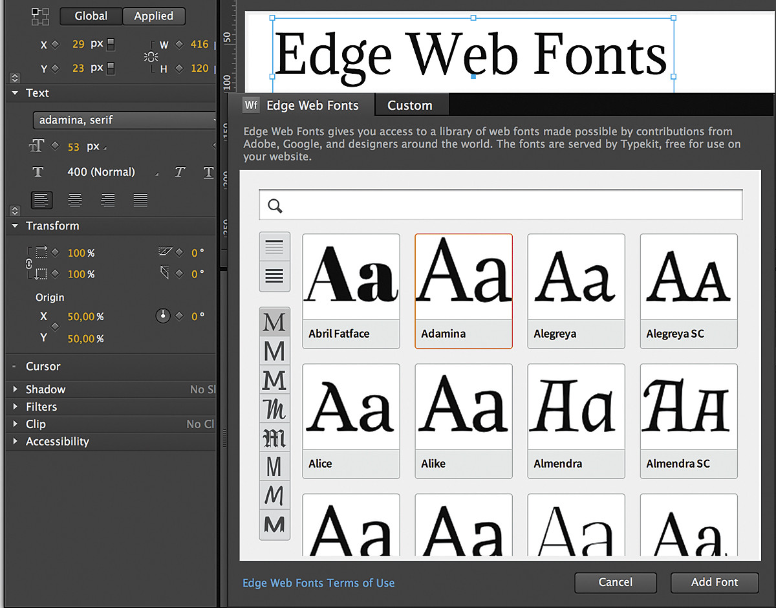Filter fonts recommended for paragraphs (light lines icon)
The image size is (776, 608).
274,246
